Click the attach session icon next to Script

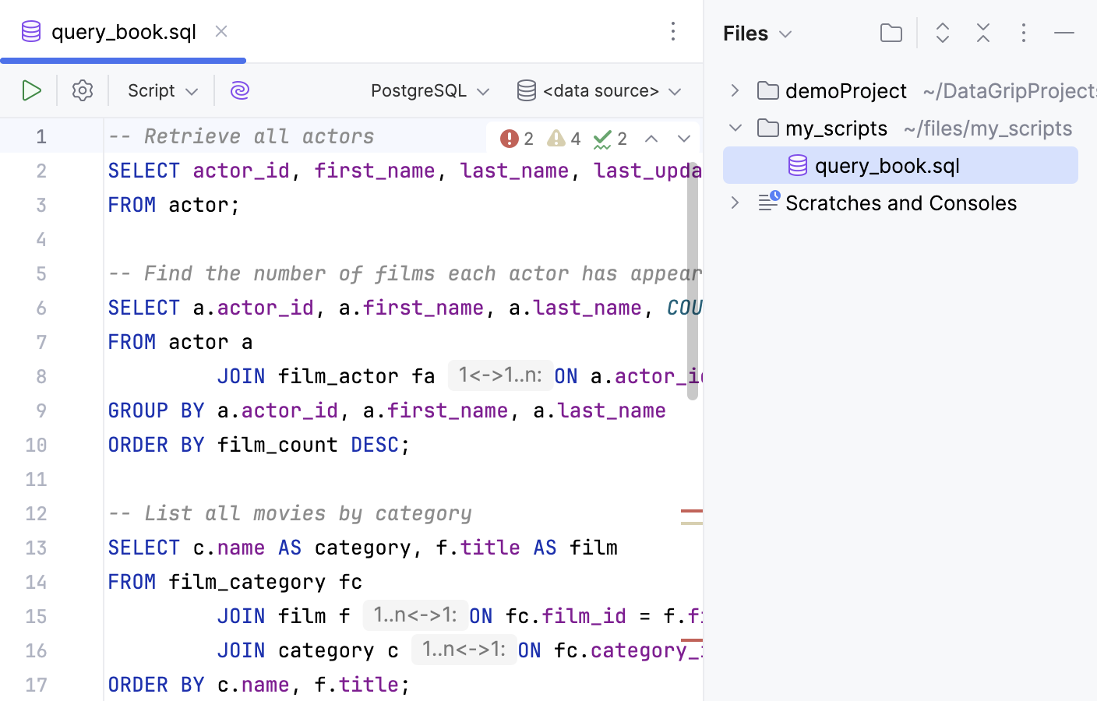click(239, 90)
